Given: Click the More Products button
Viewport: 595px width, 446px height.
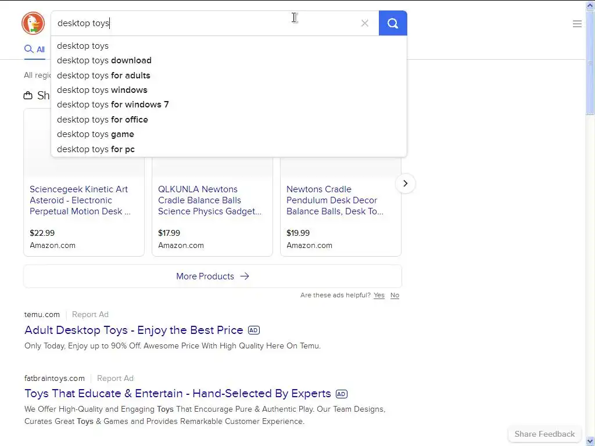Looking at the screenshot, I should (213, 276).
